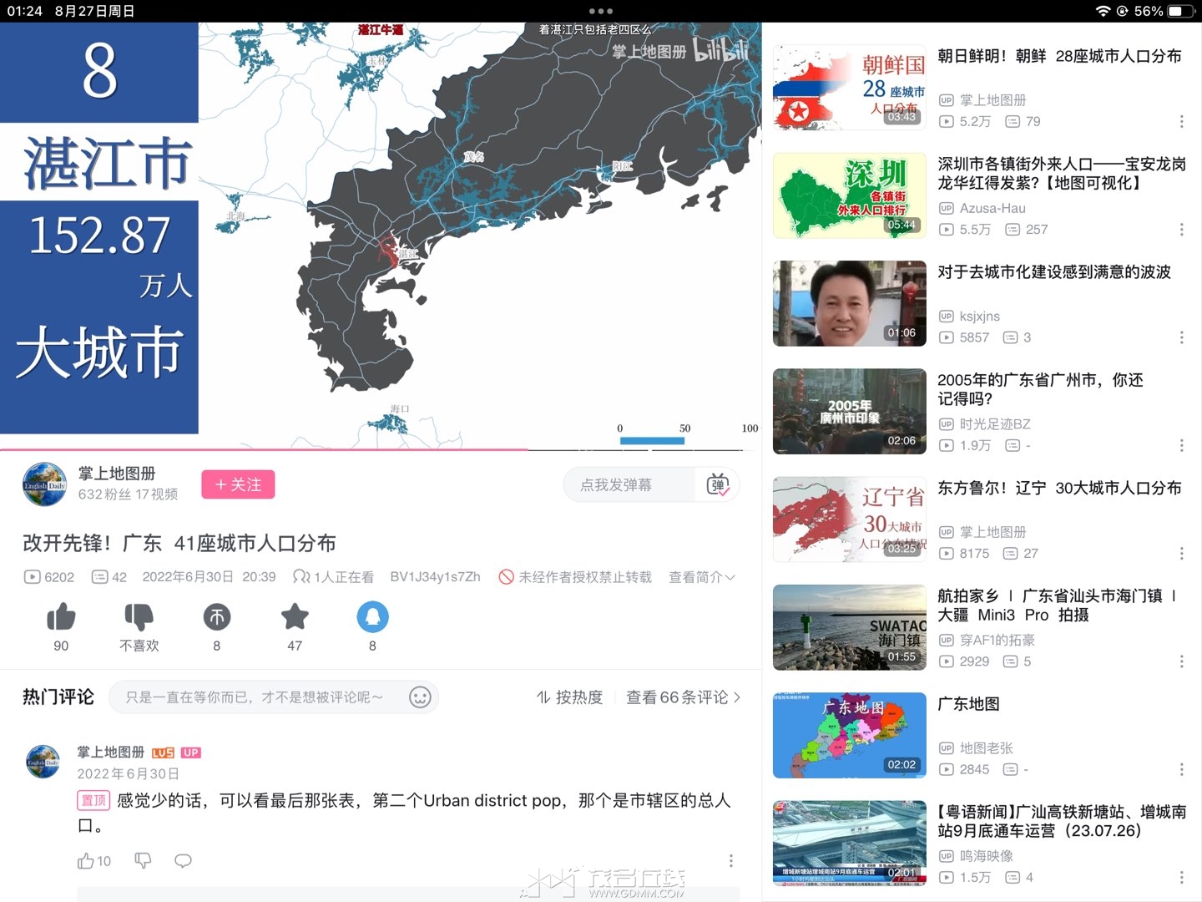Open uploader name ksjxjns
Screen dimensions: 1202x902
(979, 317)
